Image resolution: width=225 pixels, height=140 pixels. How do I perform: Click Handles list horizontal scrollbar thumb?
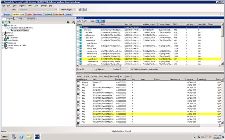click(139, 125)
